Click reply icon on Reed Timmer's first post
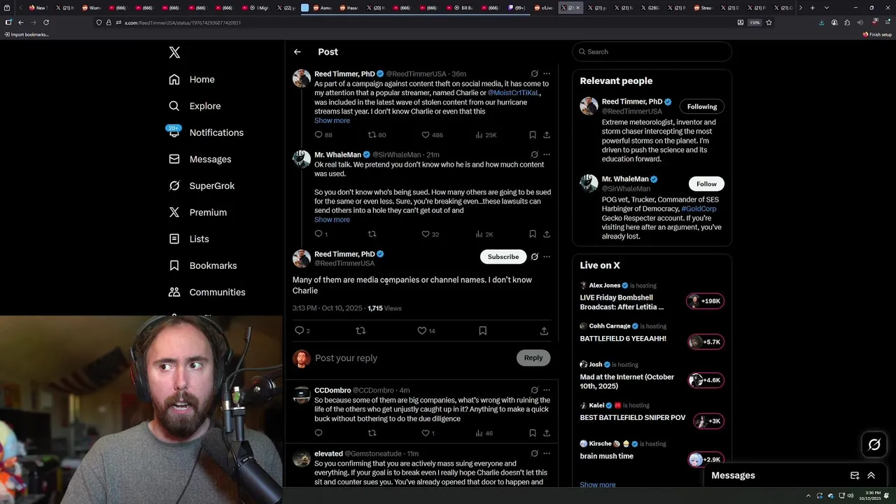Viewport: 896px width, 504px height. click(x=318, y=134)
